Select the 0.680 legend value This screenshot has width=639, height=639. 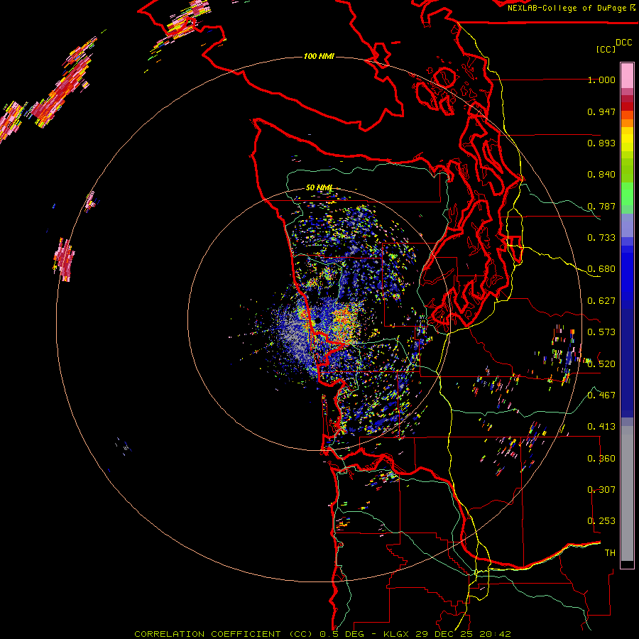pos(601,269)
